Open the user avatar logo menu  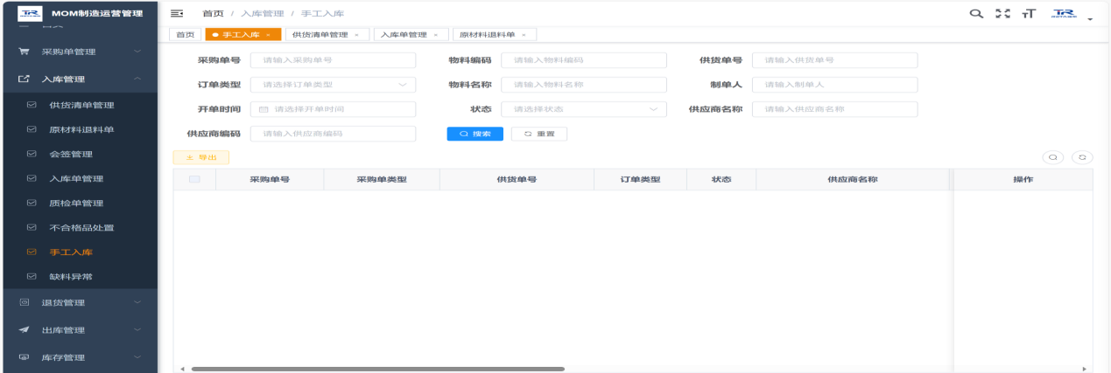pos(1064,14)
